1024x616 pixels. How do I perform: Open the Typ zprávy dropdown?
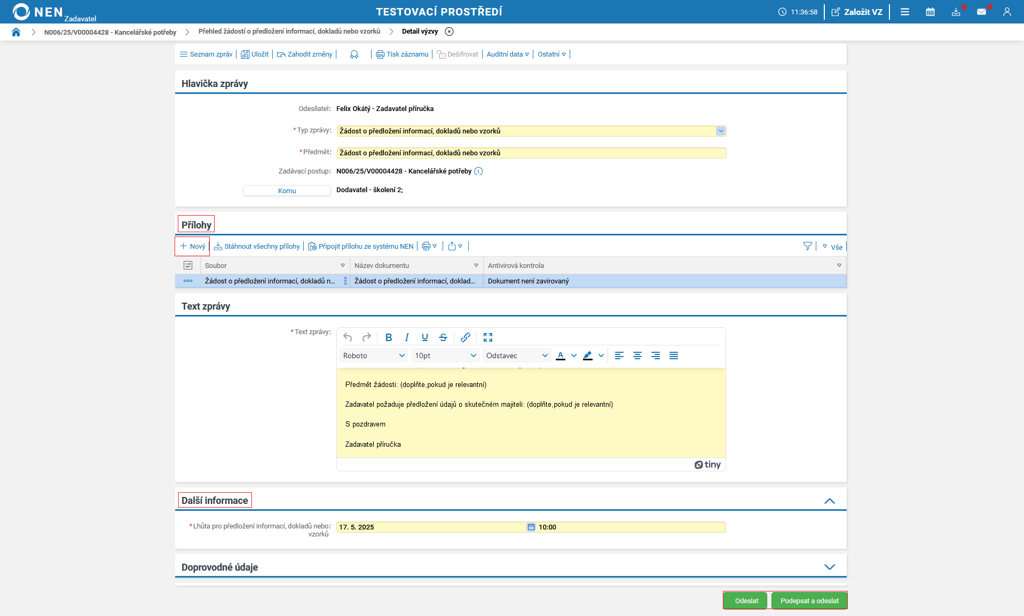click(720, 131)
